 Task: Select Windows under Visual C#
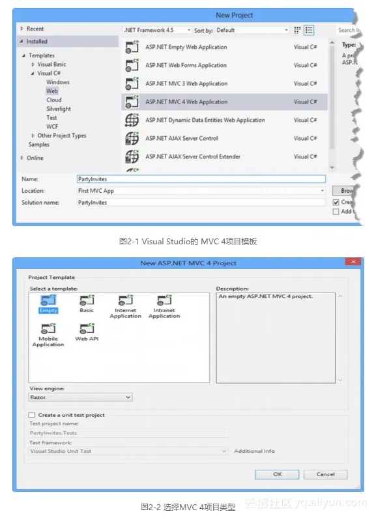coord(58,82)
